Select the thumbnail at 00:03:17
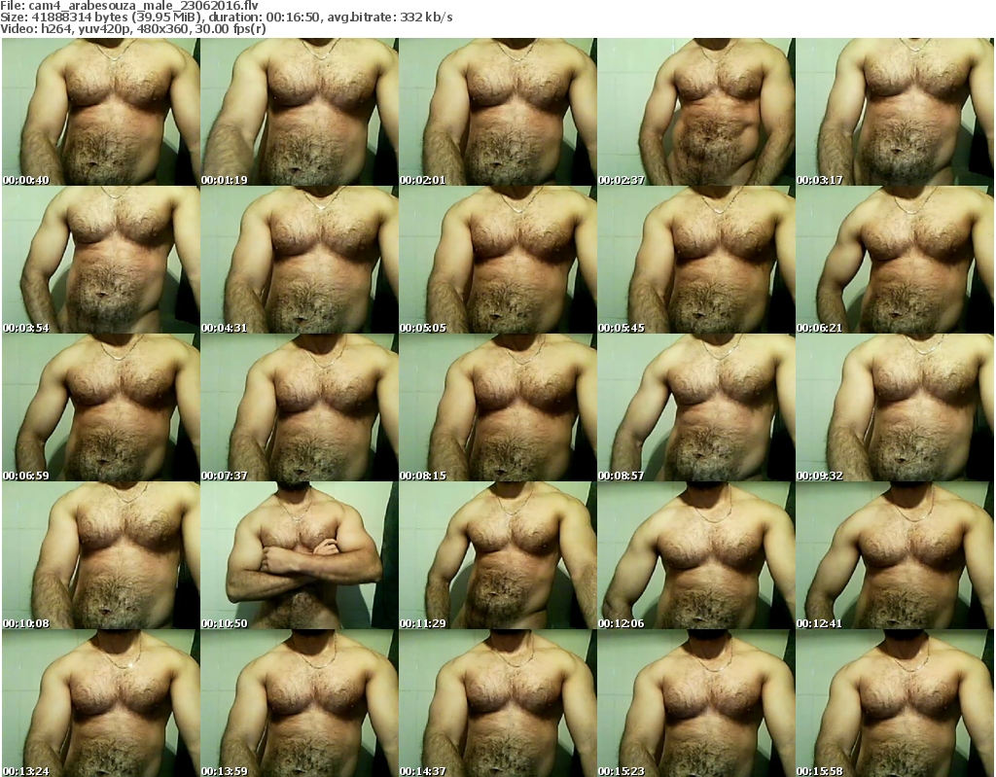 895,112
